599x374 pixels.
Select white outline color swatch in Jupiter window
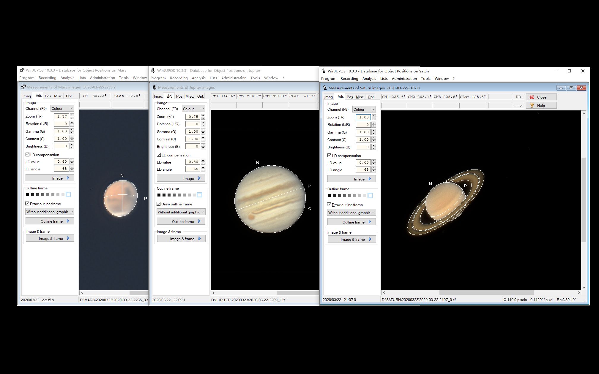(x=199, y=195)
